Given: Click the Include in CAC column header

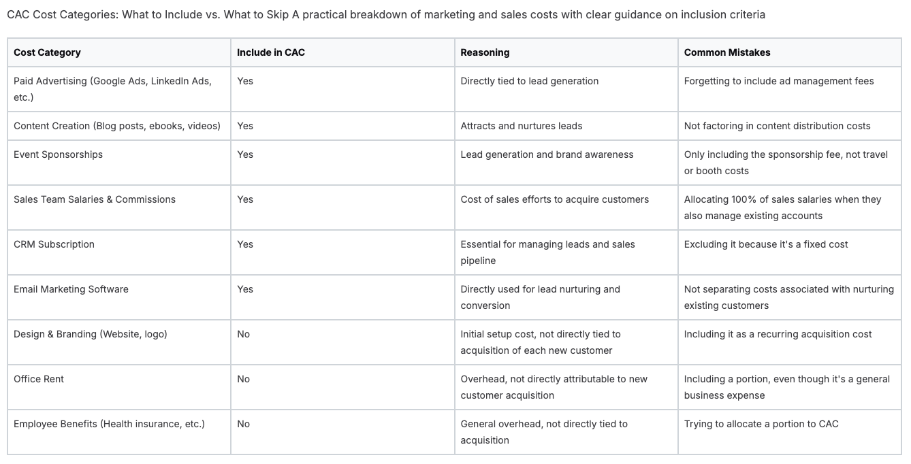Looking at the screenshot, I should 342,52.
